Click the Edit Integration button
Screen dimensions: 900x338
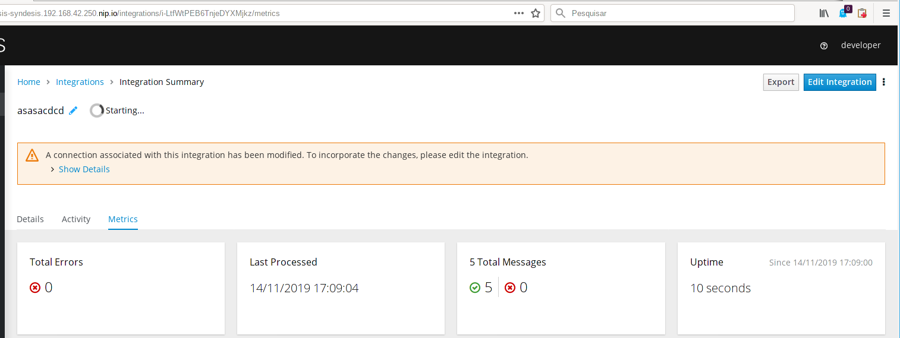[839, 82]
